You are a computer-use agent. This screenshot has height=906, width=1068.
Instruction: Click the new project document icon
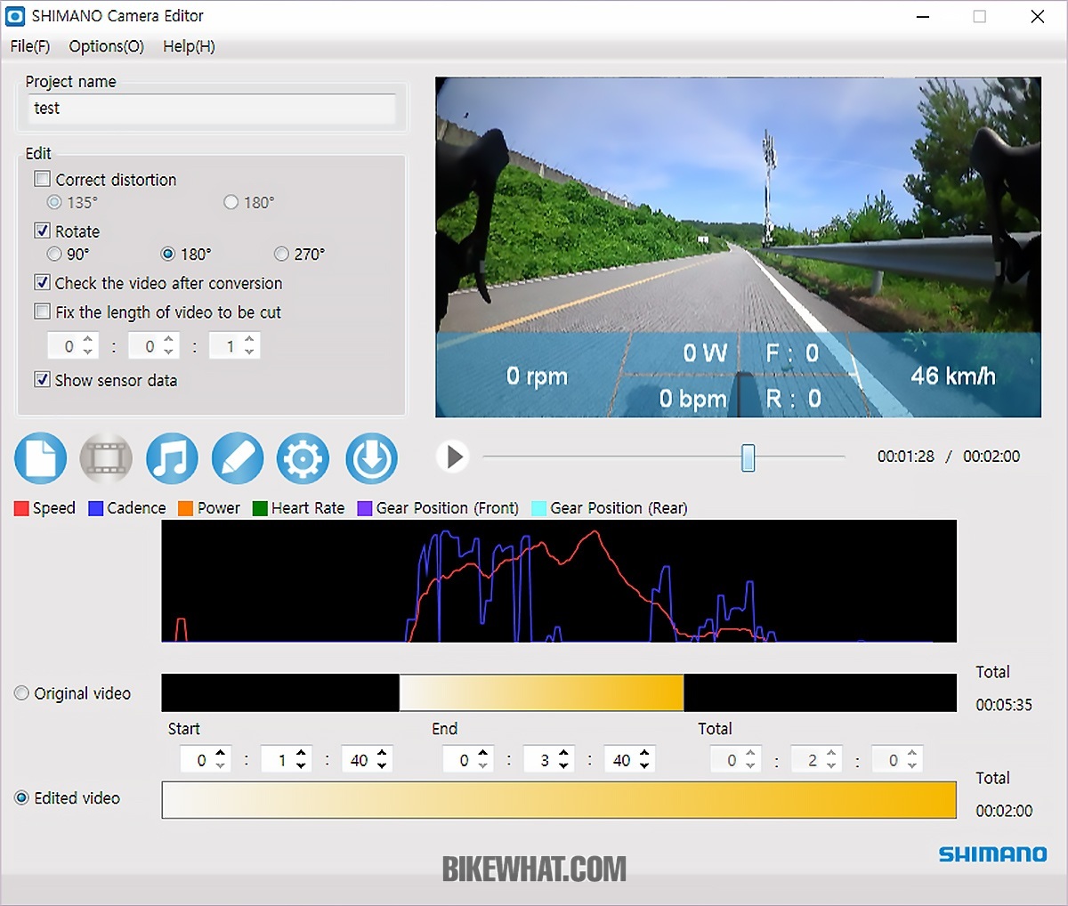click(x=40, y=458)
